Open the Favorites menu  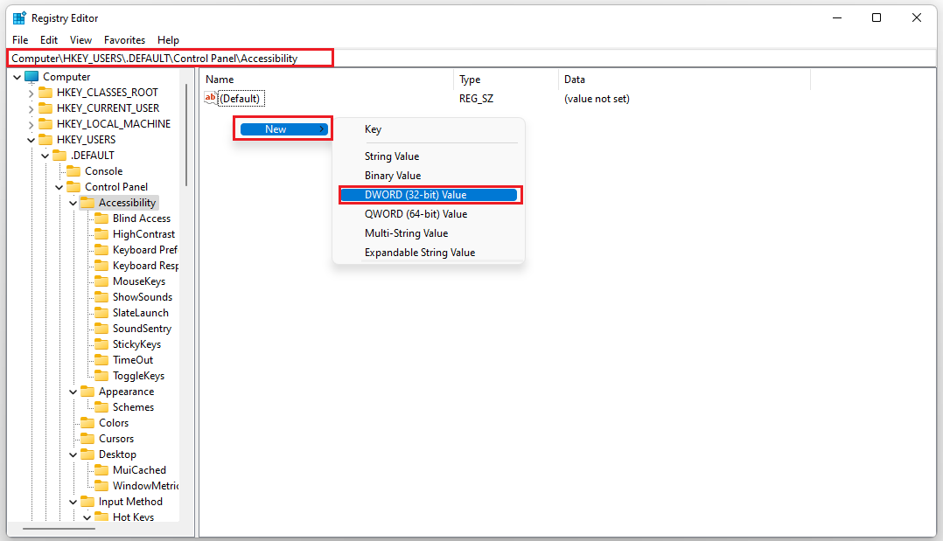click(x=124, y=40)
